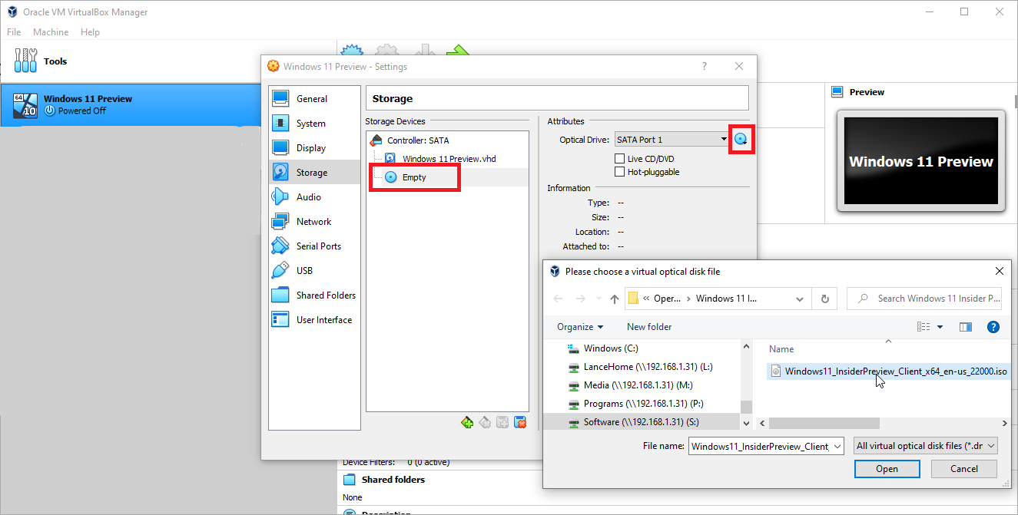Viewport: 1018px width, 515px height.
Task: Select Software (S:) network drive
Action: tap(642, 422)
